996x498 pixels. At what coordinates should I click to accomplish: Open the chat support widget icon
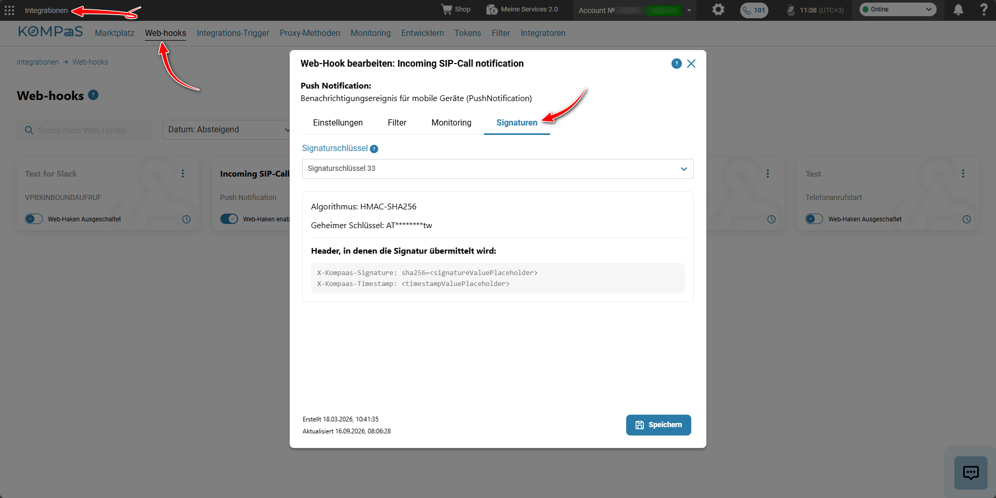[970, 472]
